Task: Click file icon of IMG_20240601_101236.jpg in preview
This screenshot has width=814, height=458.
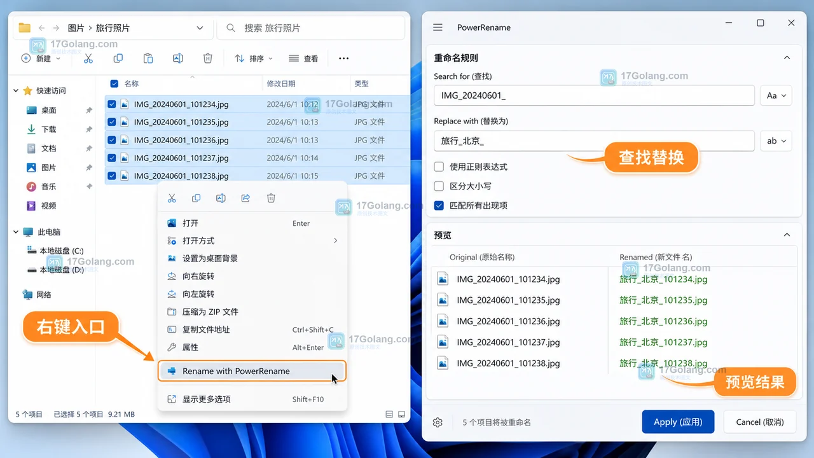Action: (x=443, y=321)
